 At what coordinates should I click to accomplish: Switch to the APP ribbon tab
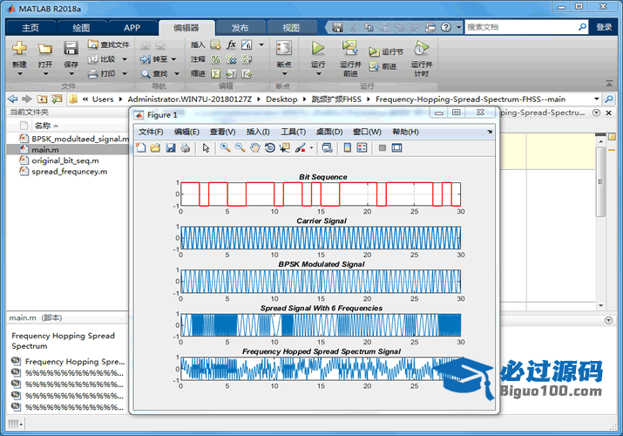[132, 27]
